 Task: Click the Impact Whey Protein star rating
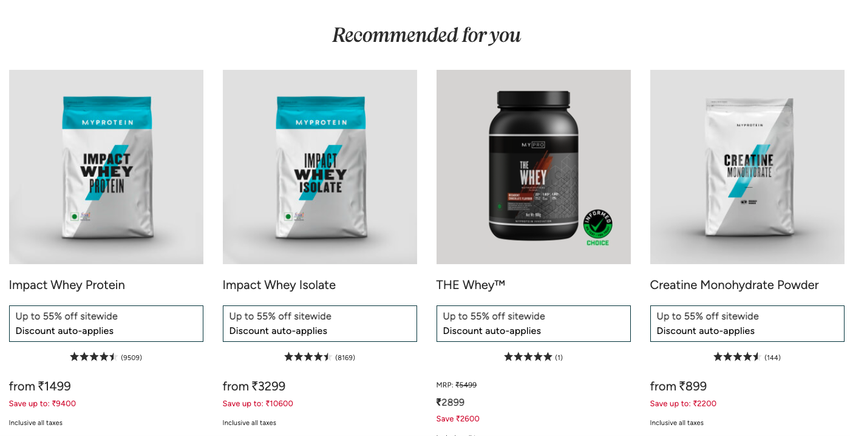(93, 357)
